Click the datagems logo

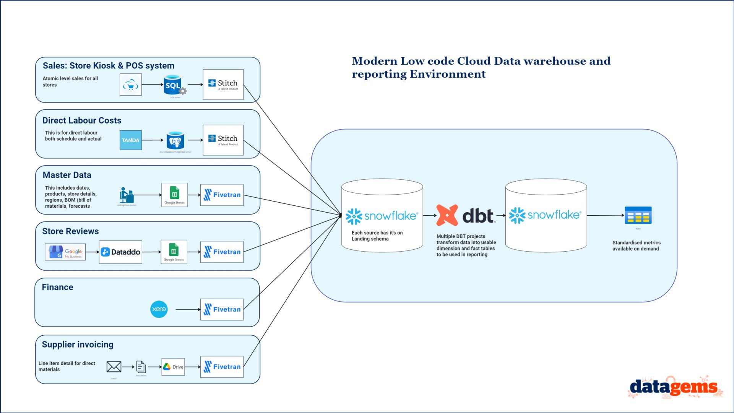[x=675, y=387]
